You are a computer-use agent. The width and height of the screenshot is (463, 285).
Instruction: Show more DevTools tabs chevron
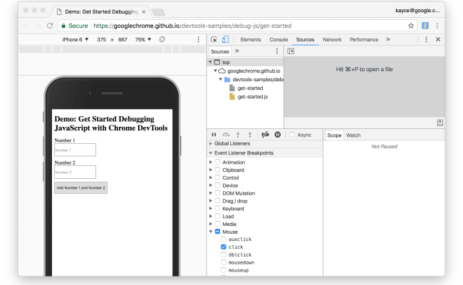pos(387,39)
